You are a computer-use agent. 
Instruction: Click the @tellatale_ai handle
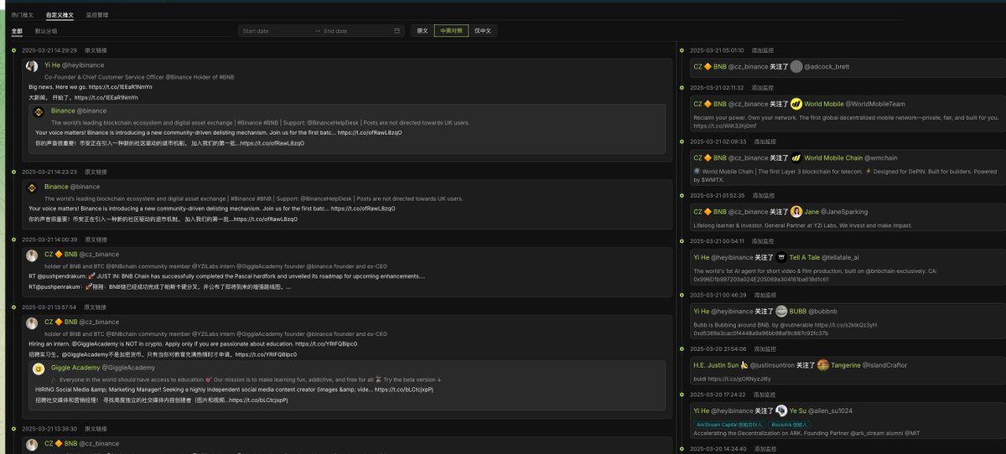pos(838,257)
